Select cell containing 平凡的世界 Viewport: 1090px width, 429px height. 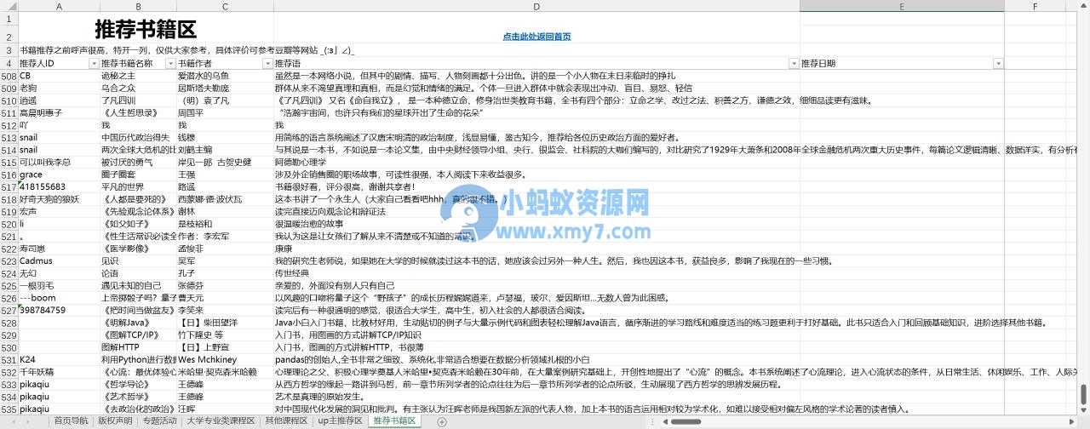138,187
